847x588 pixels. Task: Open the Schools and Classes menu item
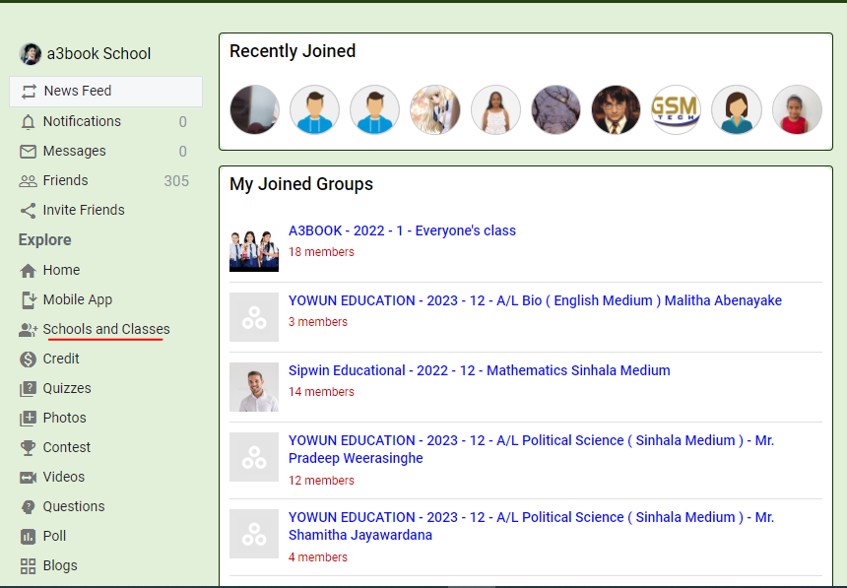[x=105, y=329]
